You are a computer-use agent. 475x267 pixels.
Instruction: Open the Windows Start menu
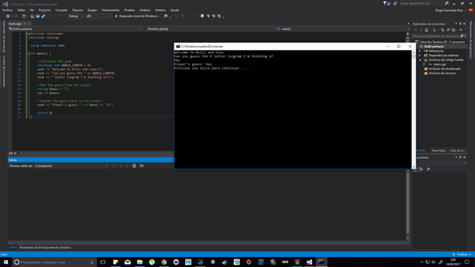click(6, 262)
